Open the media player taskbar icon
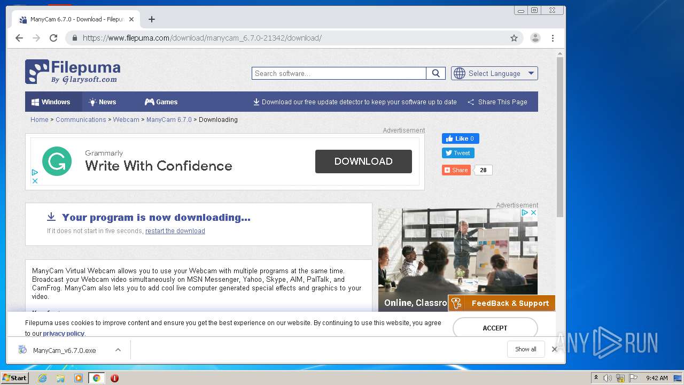 79,378
